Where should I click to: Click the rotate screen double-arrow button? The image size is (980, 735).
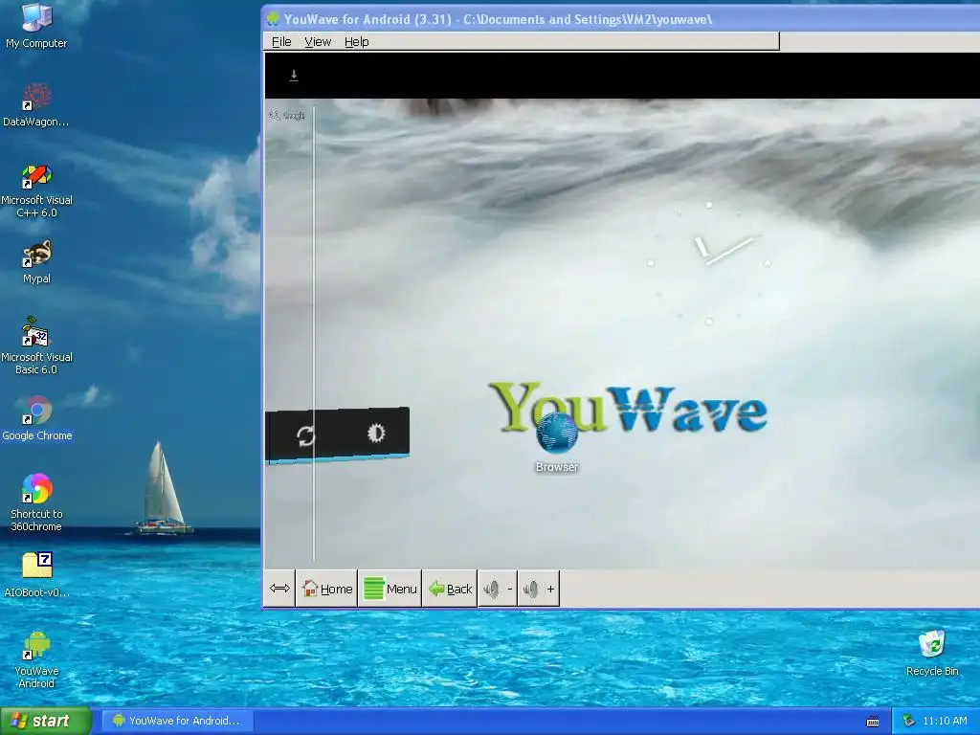click(x=279, y=589)
